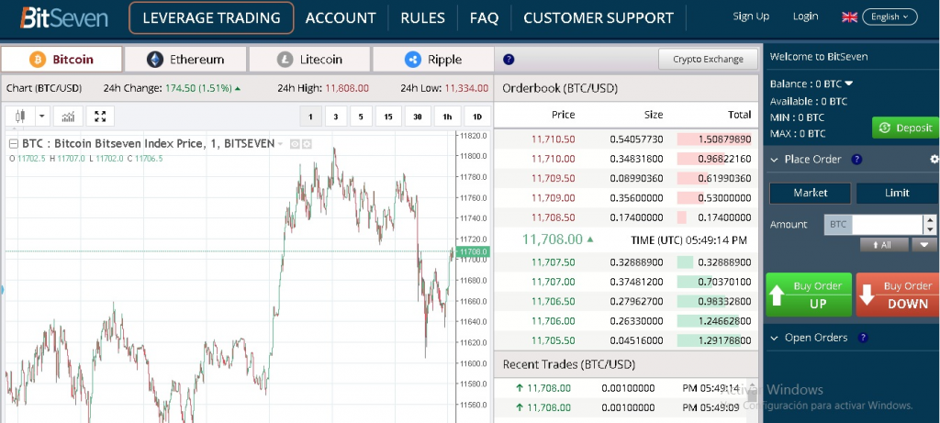Select the 3 minute interval

click(336, 117)
